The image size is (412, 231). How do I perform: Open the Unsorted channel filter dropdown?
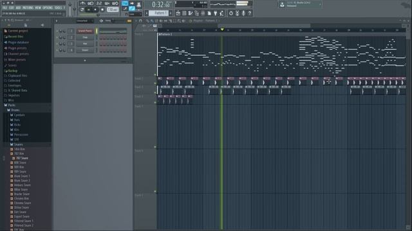84,21
